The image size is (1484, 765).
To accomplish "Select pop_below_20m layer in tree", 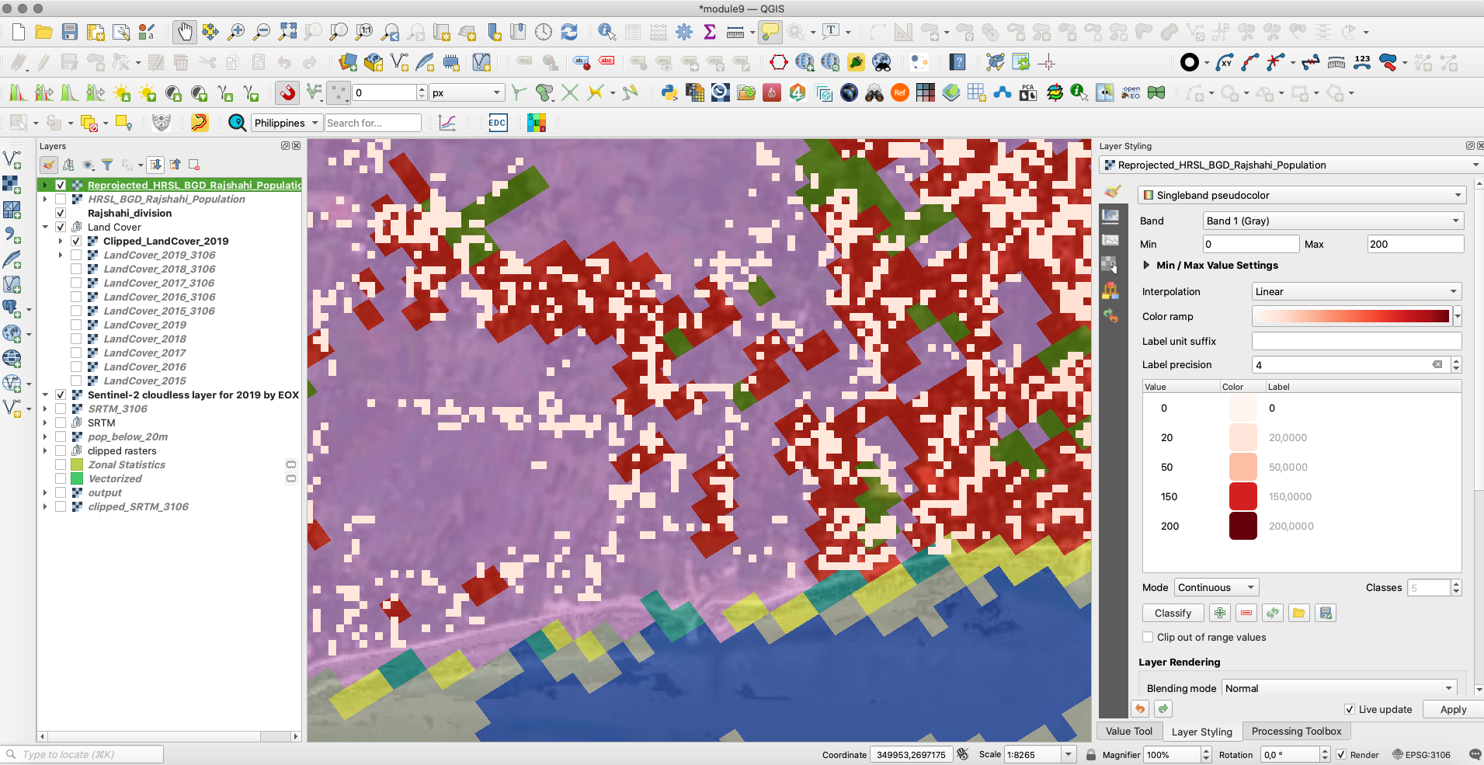I will 127,436.
